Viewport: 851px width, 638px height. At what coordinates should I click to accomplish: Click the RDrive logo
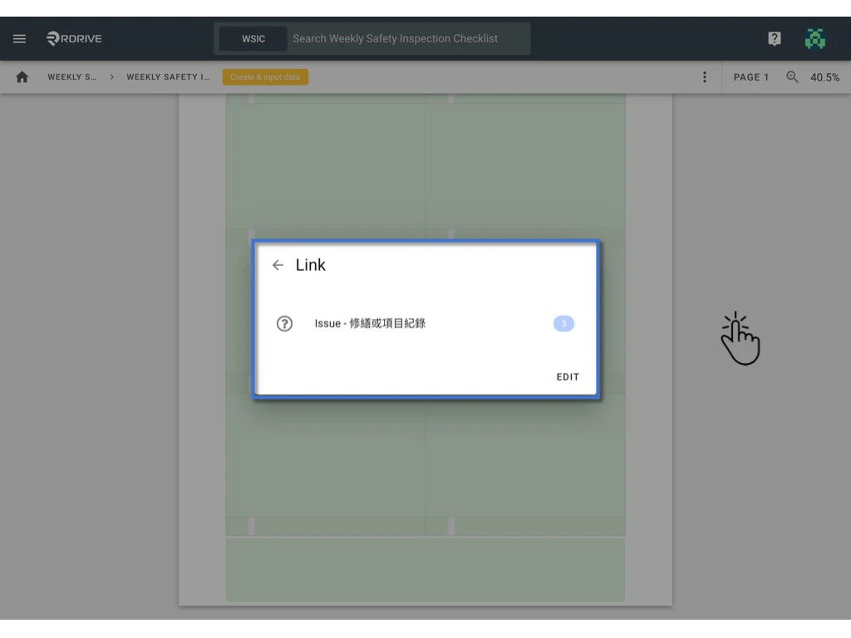(73, 38)
